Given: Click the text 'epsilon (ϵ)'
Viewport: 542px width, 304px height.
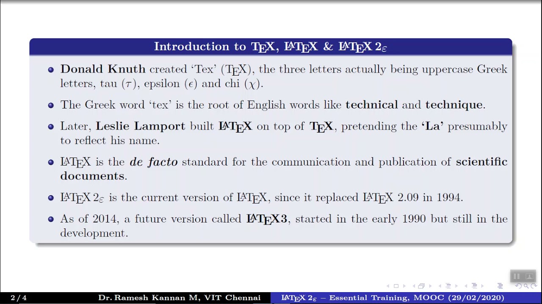Looking at the screenshot, I should [171, 84].
